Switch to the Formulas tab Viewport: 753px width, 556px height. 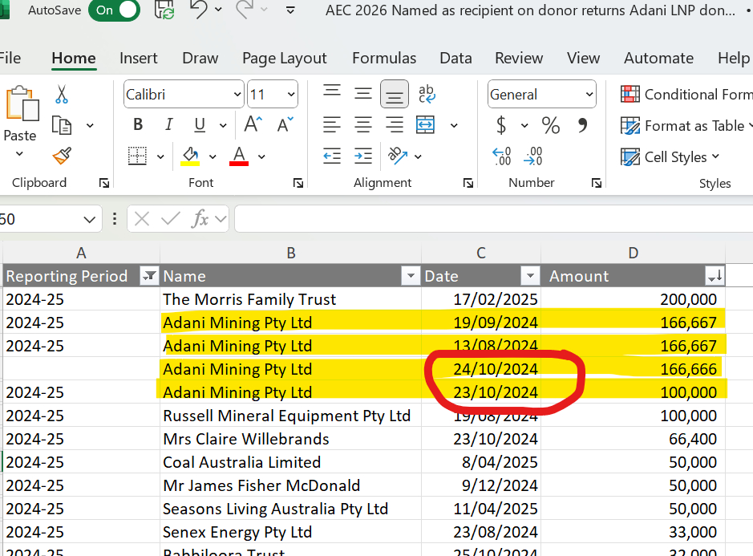click(x=384, y=58)
